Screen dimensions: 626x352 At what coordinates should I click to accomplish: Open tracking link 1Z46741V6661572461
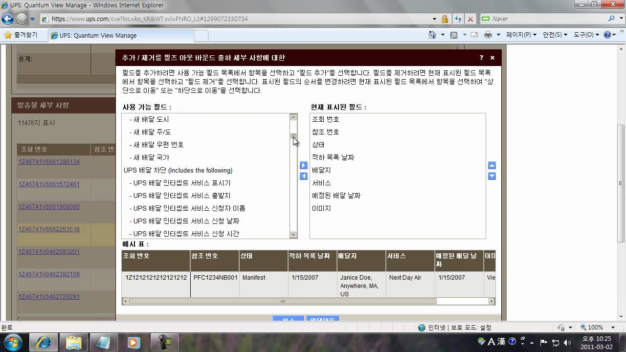pos(49,184)
